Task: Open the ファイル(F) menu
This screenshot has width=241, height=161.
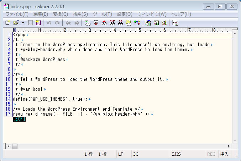Action: 17,14
